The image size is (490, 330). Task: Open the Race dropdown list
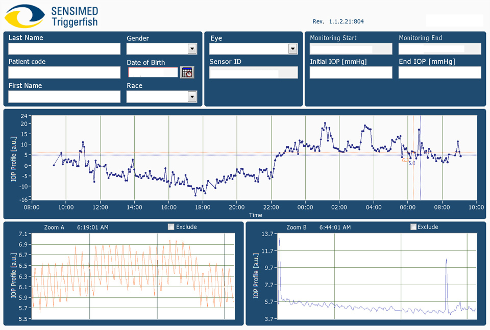192,96
